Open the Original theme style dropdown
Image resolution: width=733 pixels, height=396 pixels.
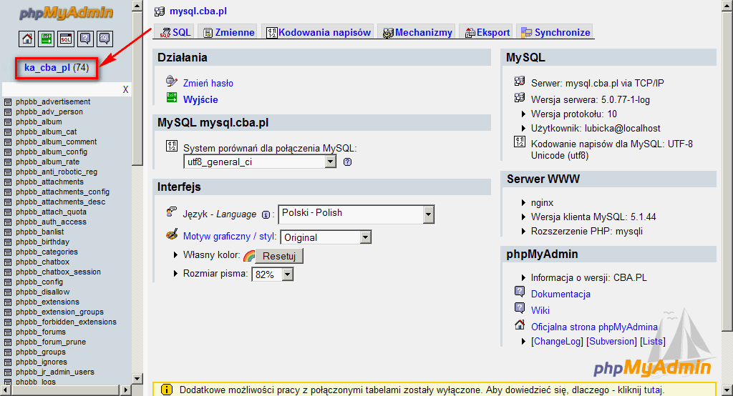coord(326,237)
